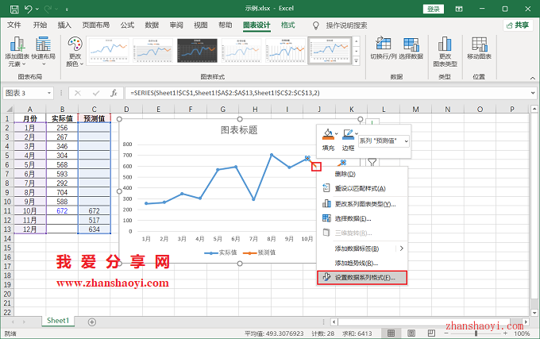Click the 预测值 legend entry in chart

[x=260, y=252]
